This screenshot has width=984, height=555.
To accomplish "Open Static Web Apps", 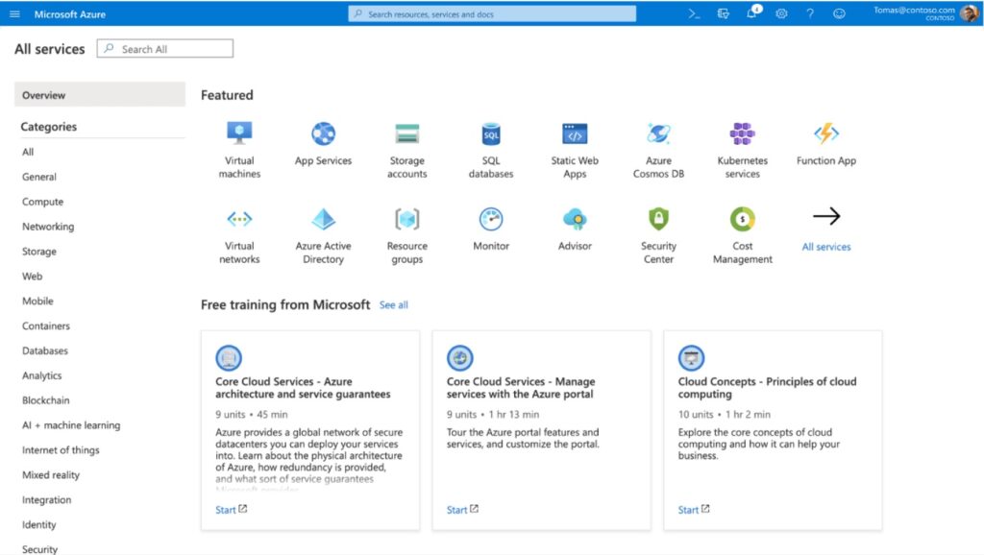I will (x=575, y=150).
